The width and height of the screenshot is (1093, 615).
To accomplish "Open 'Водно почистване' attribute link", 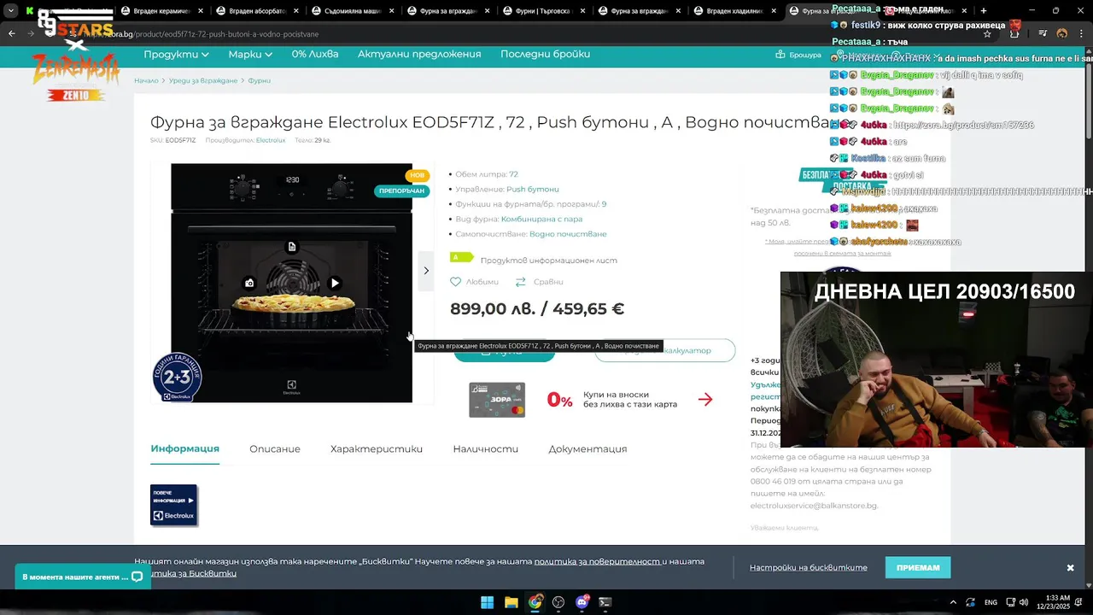I will (x=568, y=234).
